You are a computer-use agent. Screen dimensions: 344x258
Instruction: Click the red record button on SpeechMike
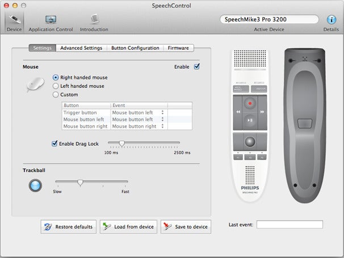[x=250, y=103]
